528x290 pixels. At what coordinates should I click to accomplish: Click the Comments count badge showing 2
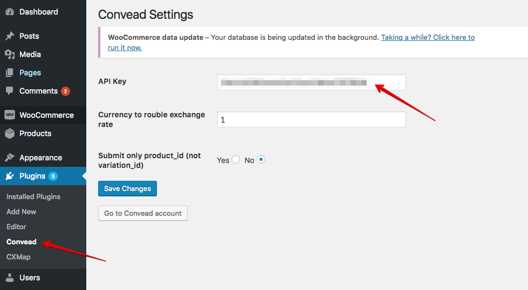tap(65, 91)
